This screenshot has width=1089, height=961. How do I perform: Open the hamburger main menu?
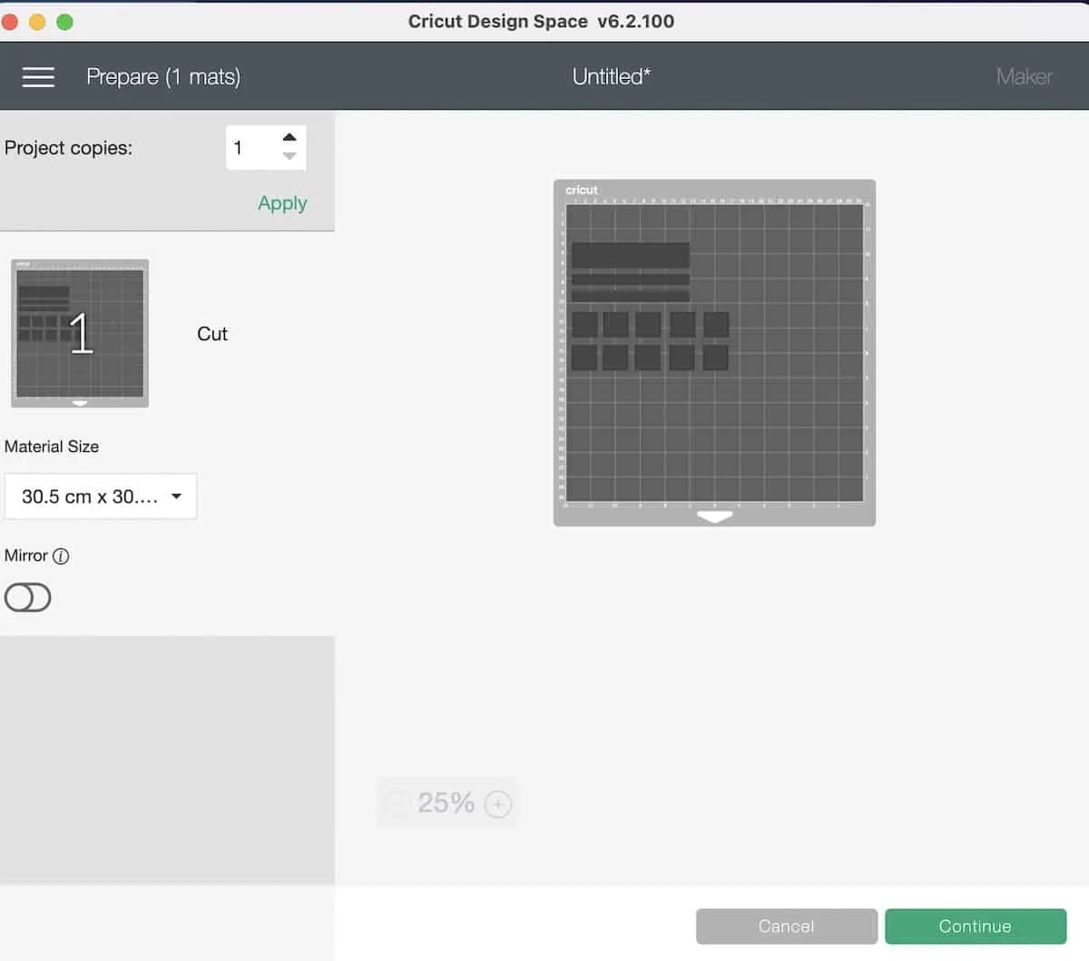(38, 77)
